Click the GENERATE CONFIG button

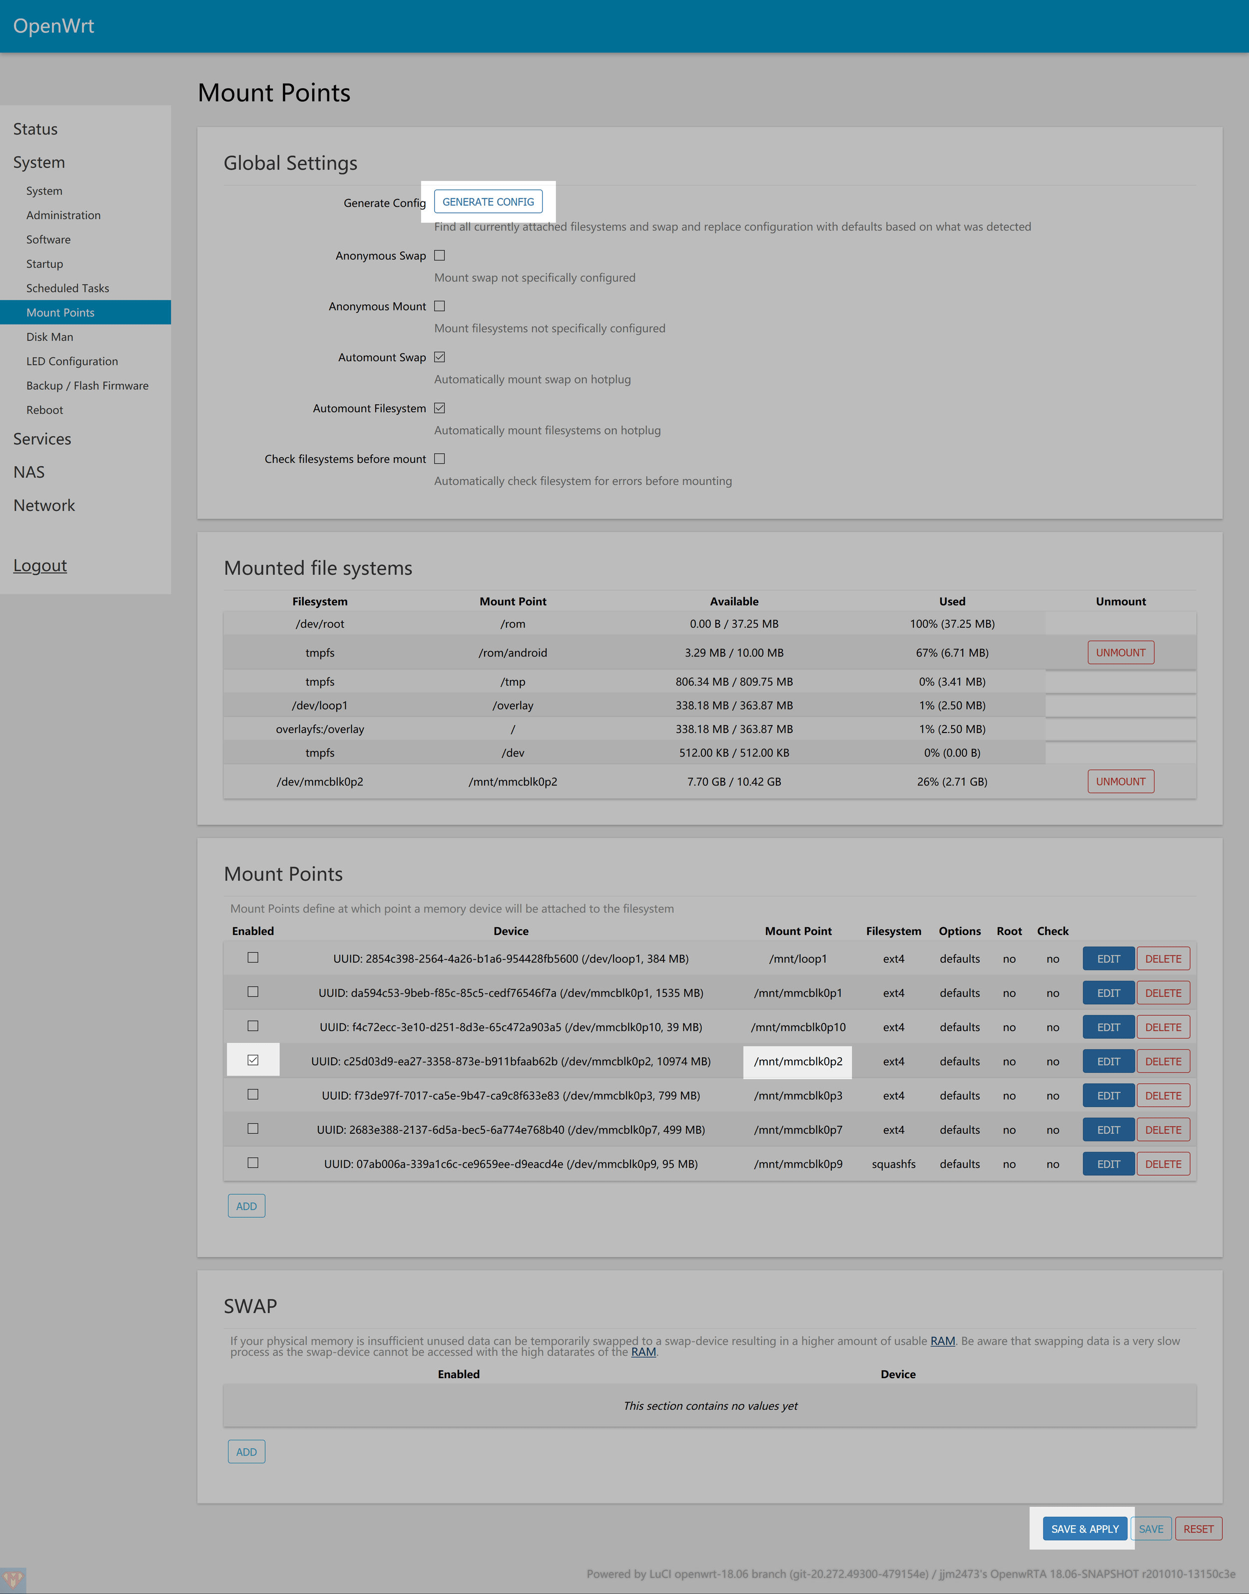pyautogui.click(x=488, y=202)
